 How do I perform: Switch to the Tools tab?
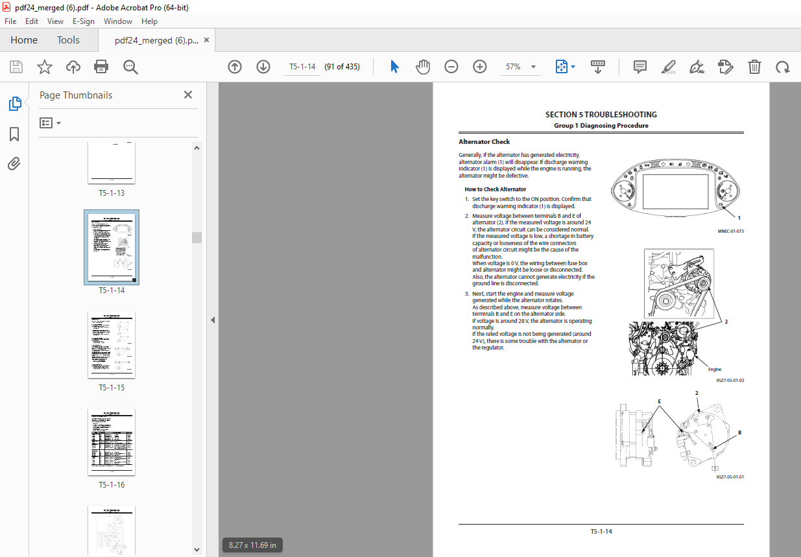tap(68, 40)
